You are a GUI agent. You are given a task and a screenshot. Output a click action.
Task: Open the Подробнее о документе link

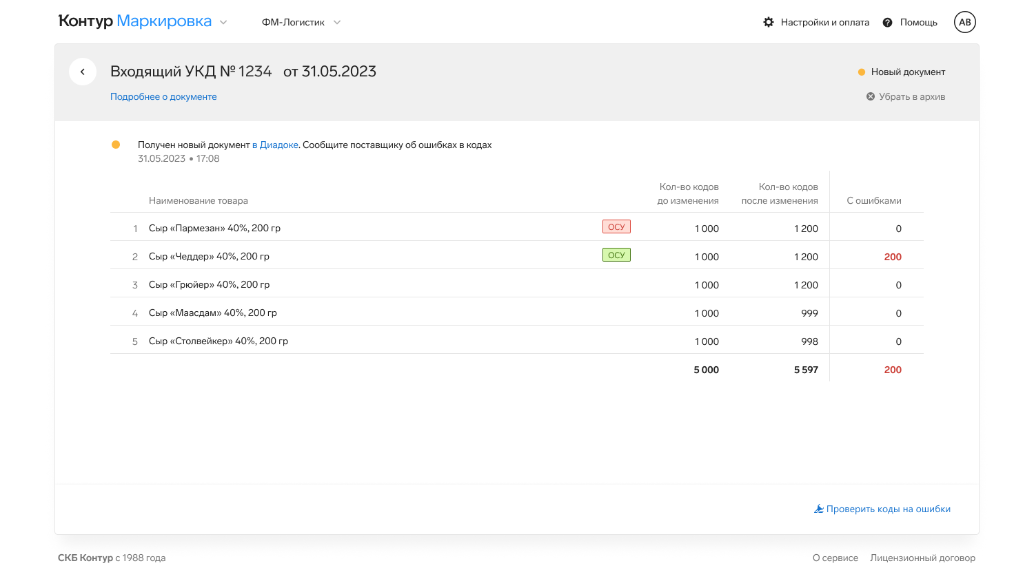point(163,96)
